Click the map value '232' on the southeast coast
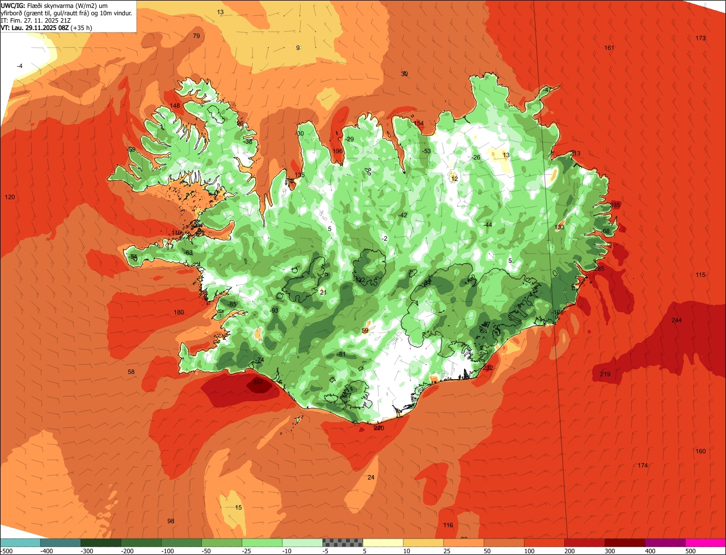 [488, 368]
